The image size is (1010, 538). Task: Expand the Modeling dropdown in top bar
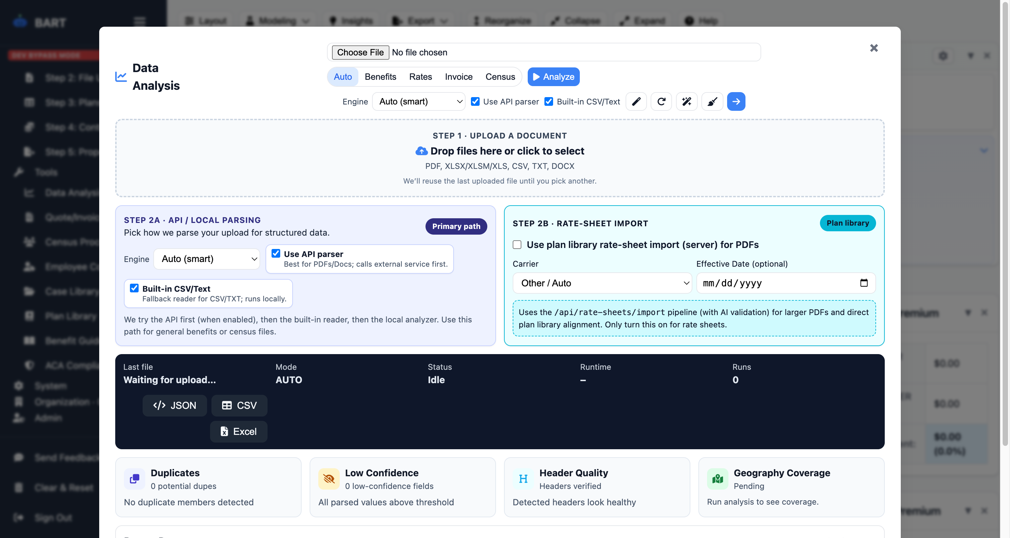[x=277, y=21]
